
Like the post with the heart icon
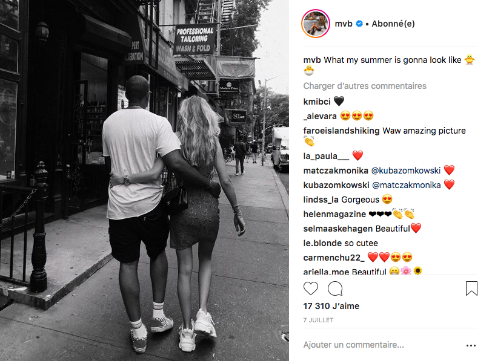(311, 288)
